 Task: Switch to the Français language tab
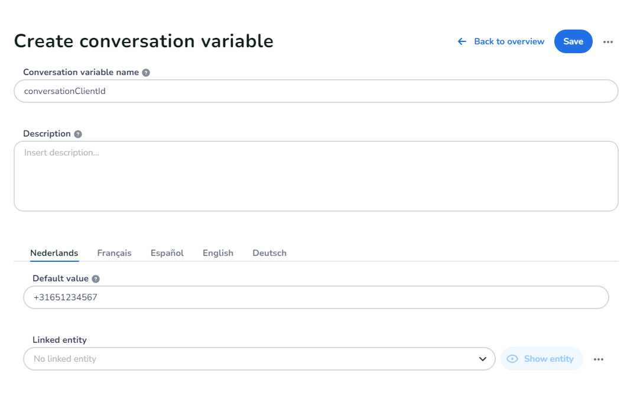(x=114, y=253)
